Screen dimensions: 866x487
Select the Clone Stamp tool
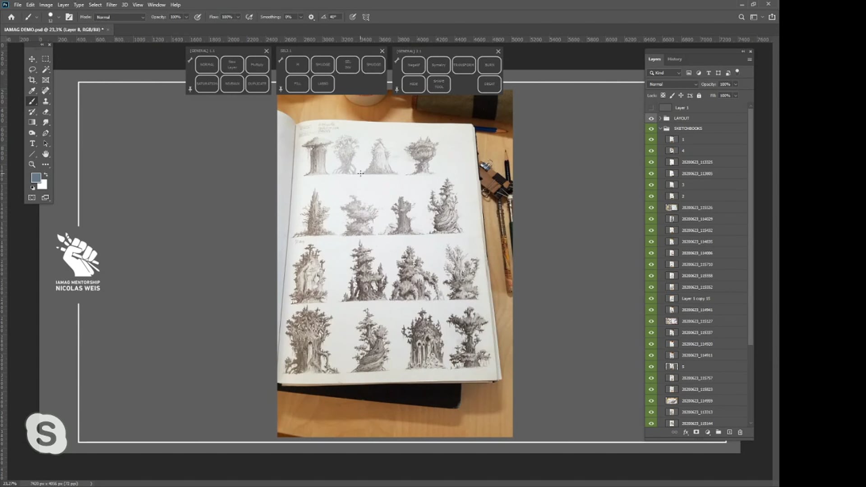click(x=46, y=101)
